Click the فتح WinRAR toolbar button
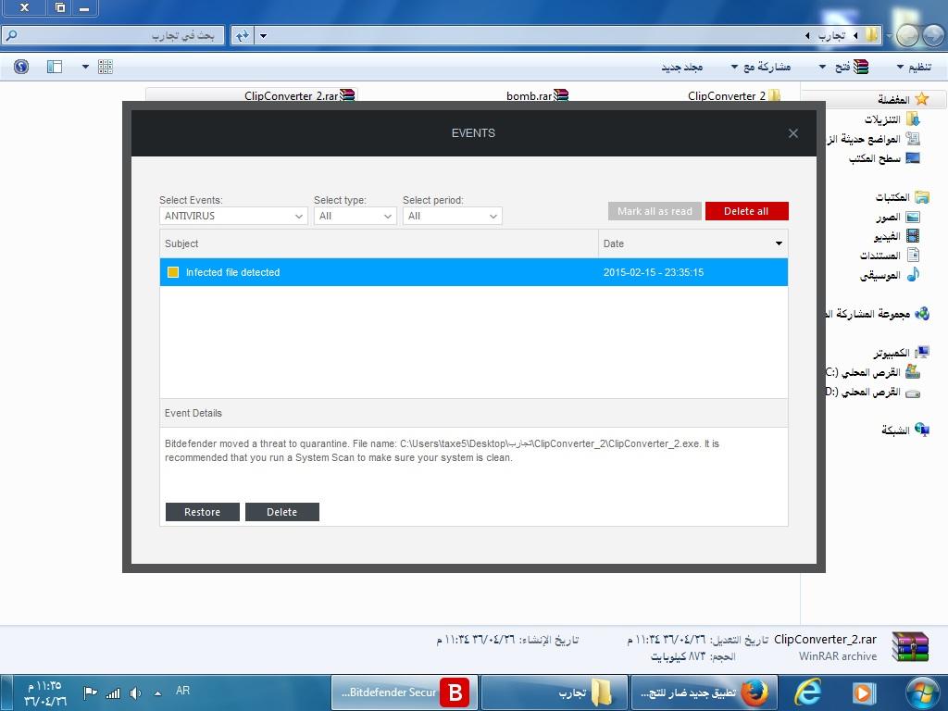Image resolution: width=948 pixels, height=711 pixels. click(852, 67)
